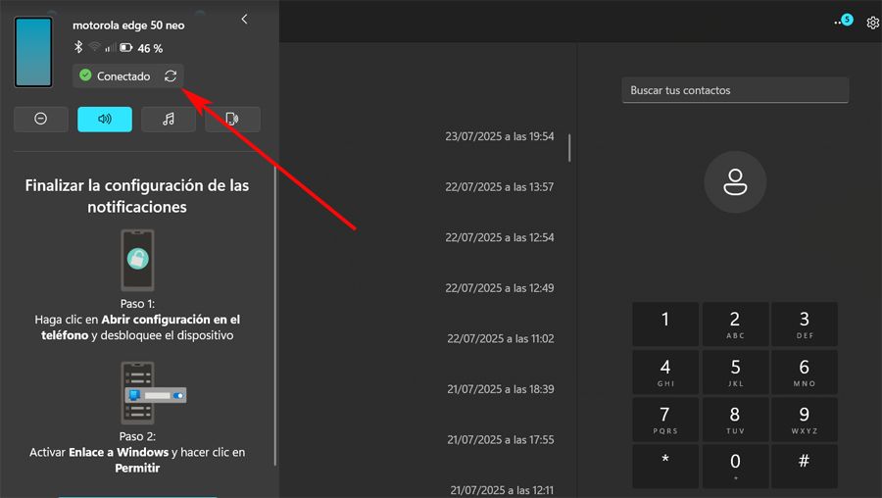882x498 pixels.
Task: Click the contact avatar placeholder icon
Action: [735, 181]
